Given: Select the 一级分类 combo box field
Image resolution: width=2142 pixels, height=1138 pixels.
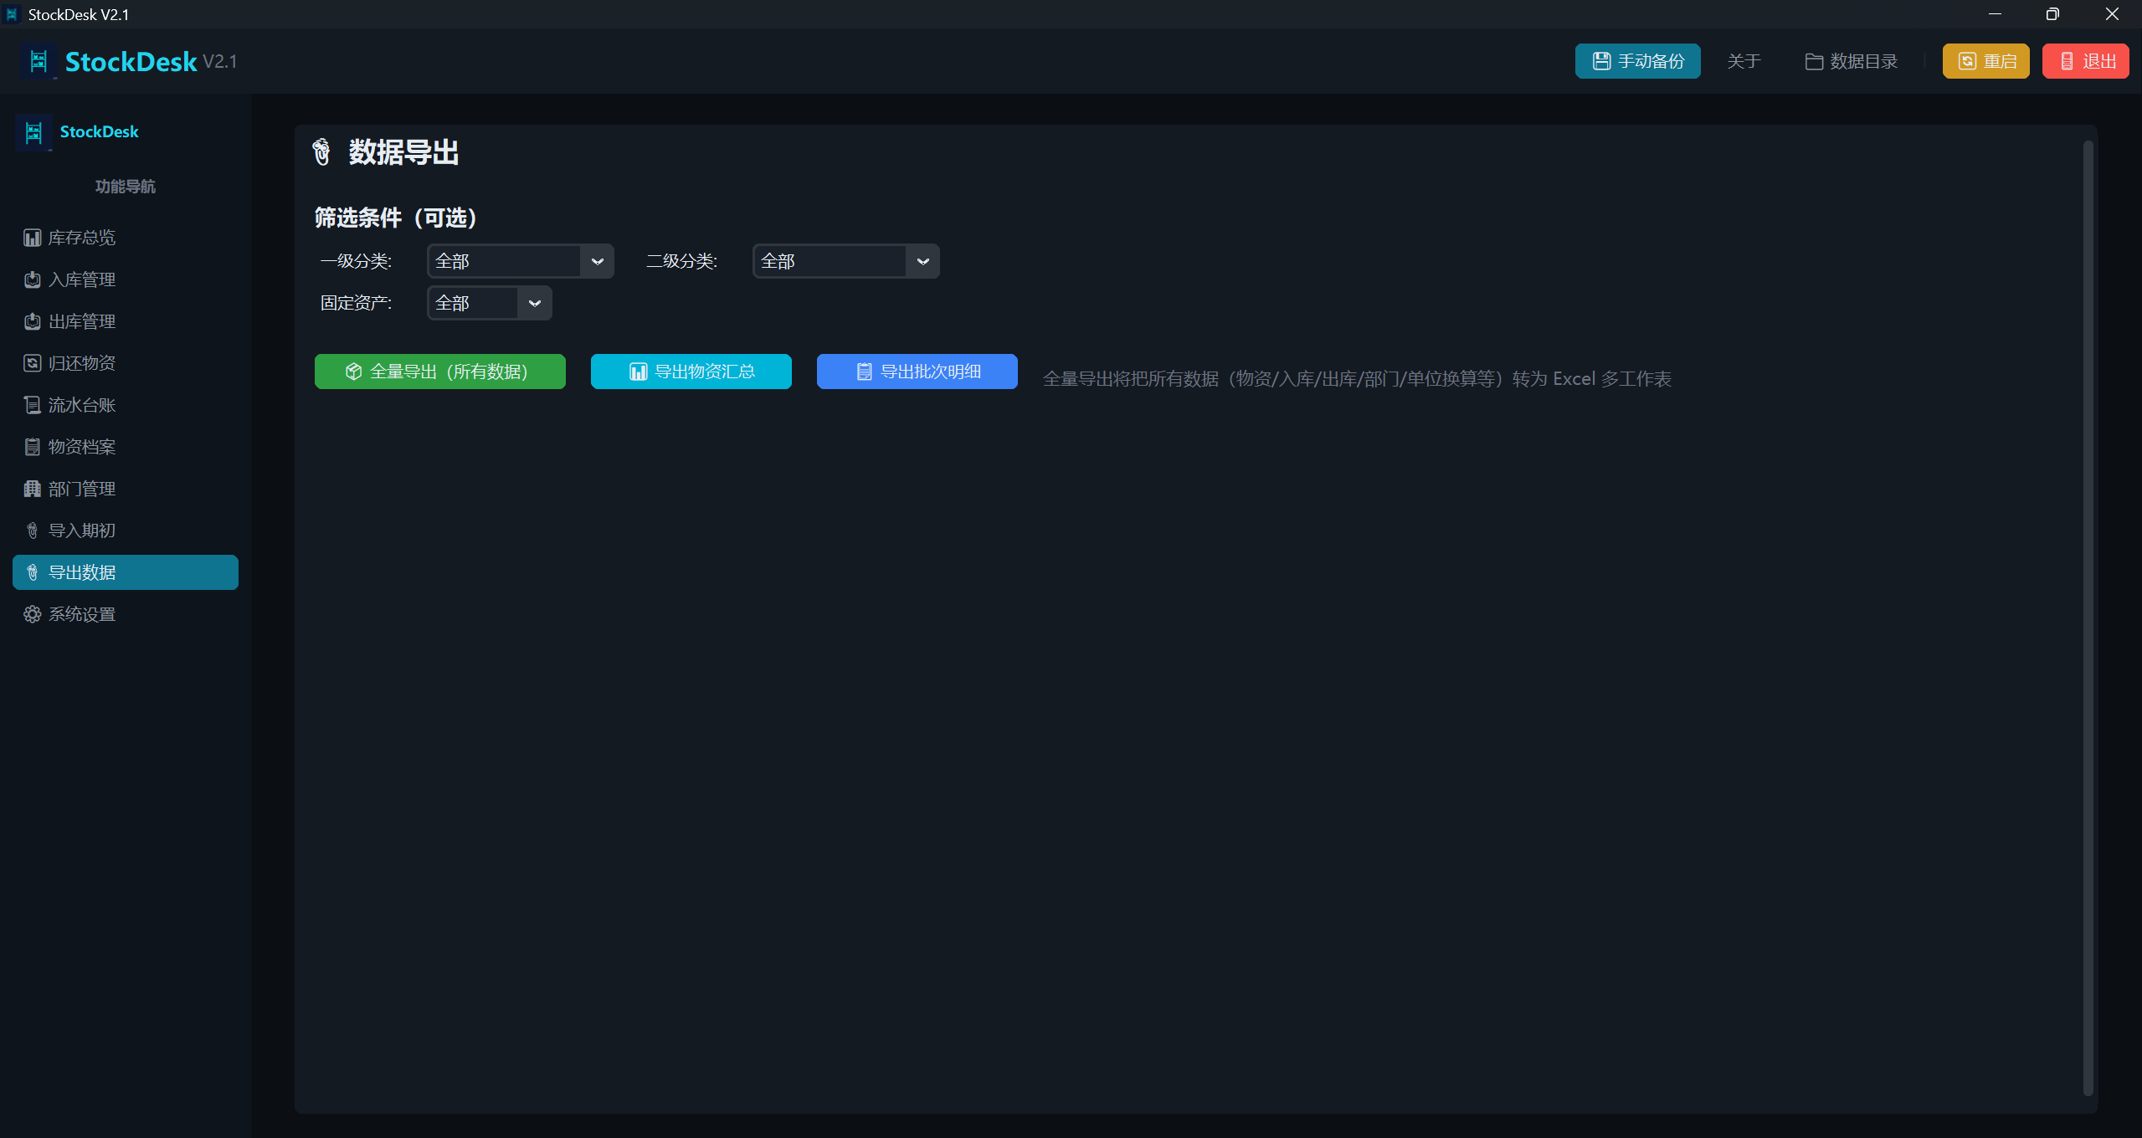Looking at the screenshot, I should [521, 261].
